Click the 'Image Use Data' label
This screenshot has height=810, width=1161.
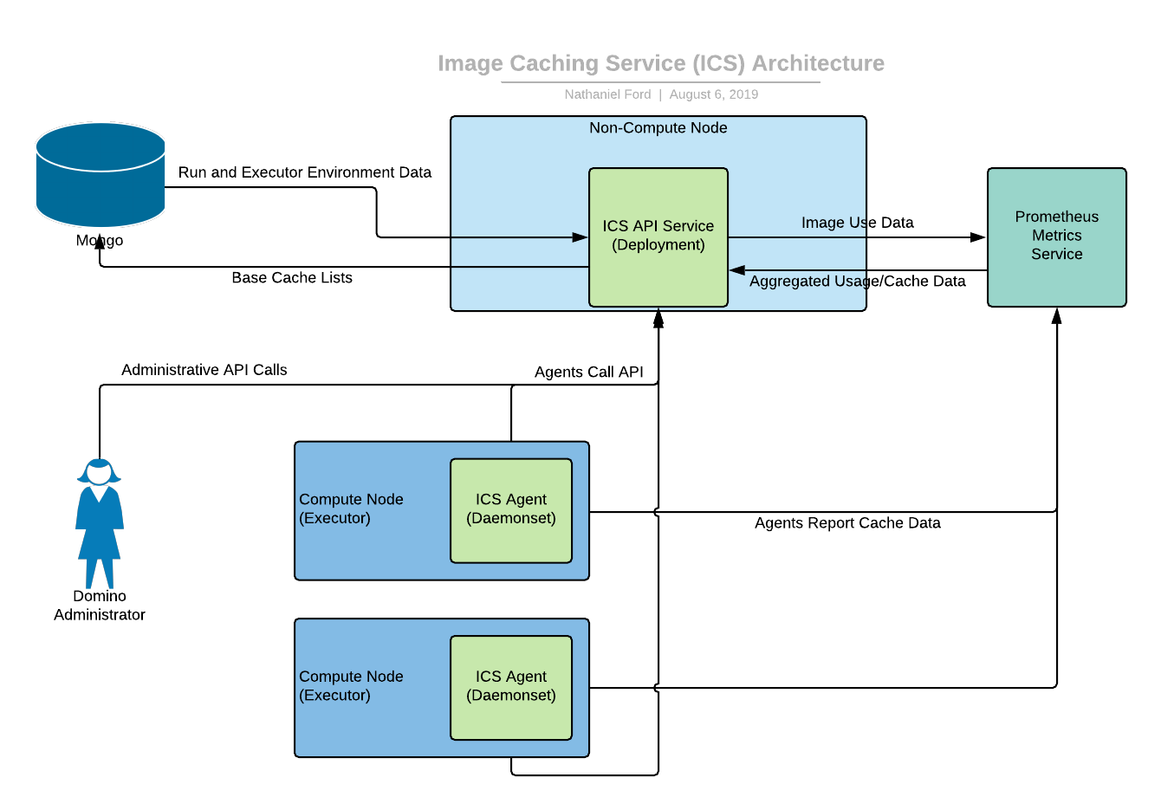(x=858, y=223)
